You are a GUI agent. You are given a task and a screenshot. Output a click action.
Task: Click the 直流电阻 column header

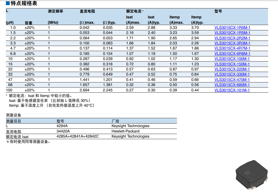pos(87,11)
